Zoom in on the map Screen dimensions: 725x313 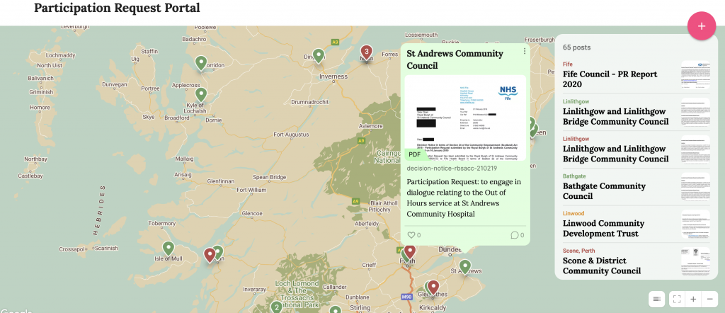coord(693,299)
